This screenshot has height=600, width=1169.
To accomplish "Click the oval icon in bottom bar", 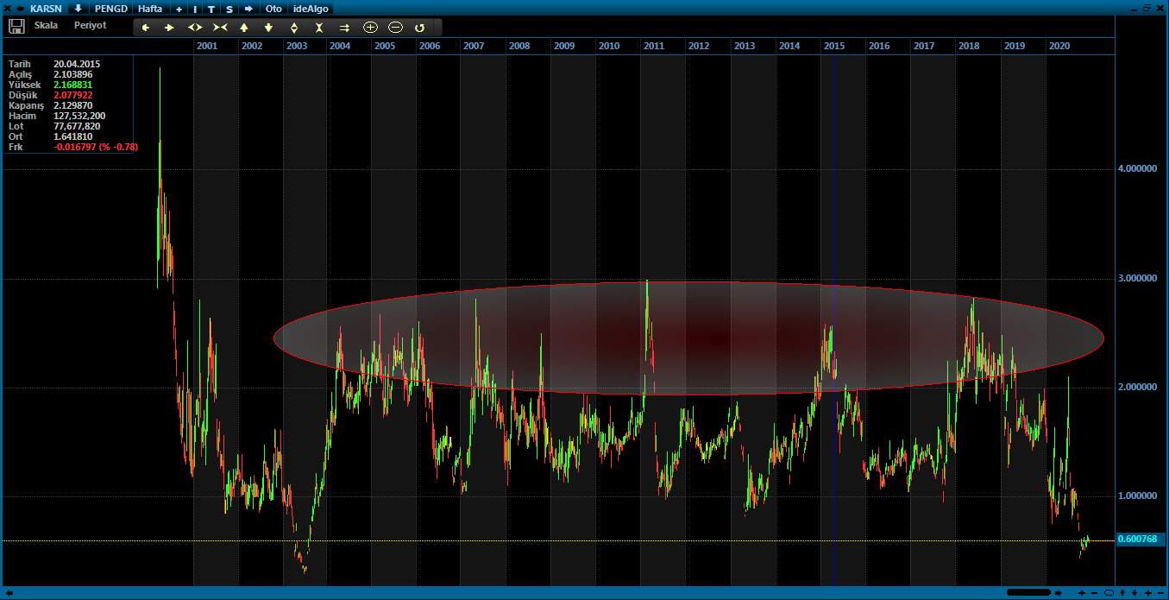I will click(x=1109, y=593).
